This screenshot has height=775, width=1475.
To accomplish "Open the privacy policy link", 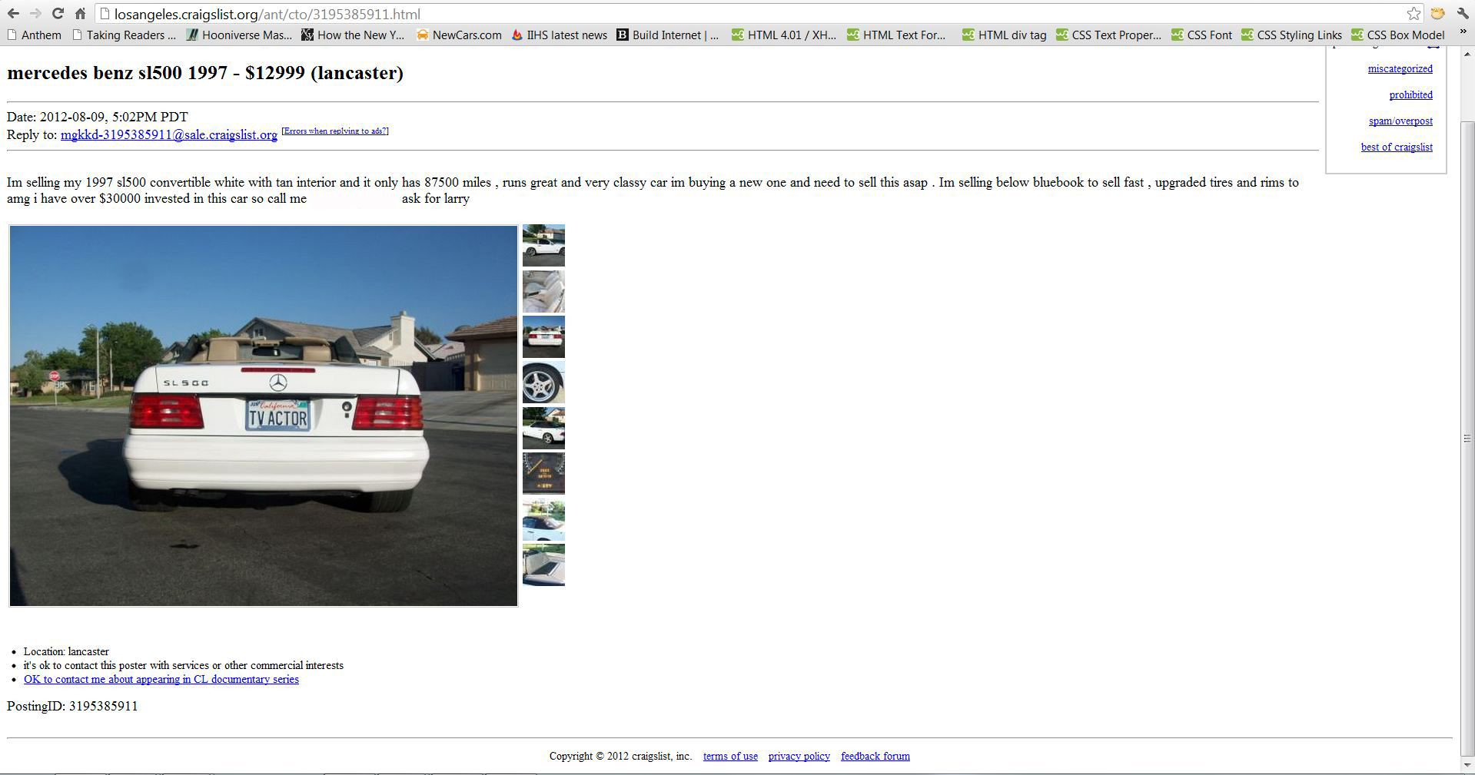I will coord(799,756).
